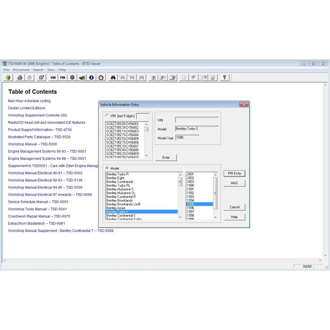Click the wheel icon in toolbar
Image resolution: width=330 pixels, height=330 pixels.
[73, 78]
